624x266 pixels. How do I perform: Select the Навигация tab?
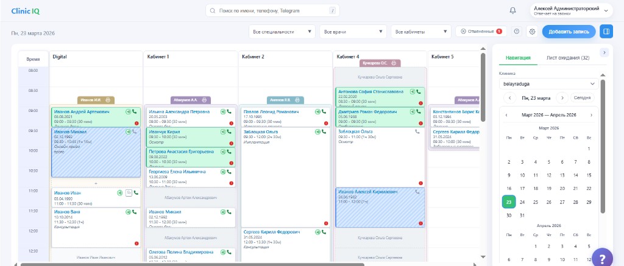tap(518, 58)
